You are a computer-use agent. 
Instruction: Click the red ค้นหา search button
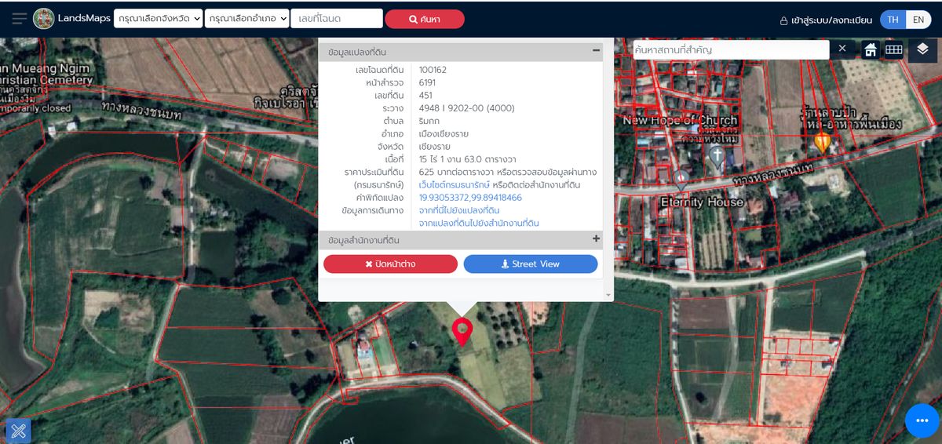coord(425,19)
